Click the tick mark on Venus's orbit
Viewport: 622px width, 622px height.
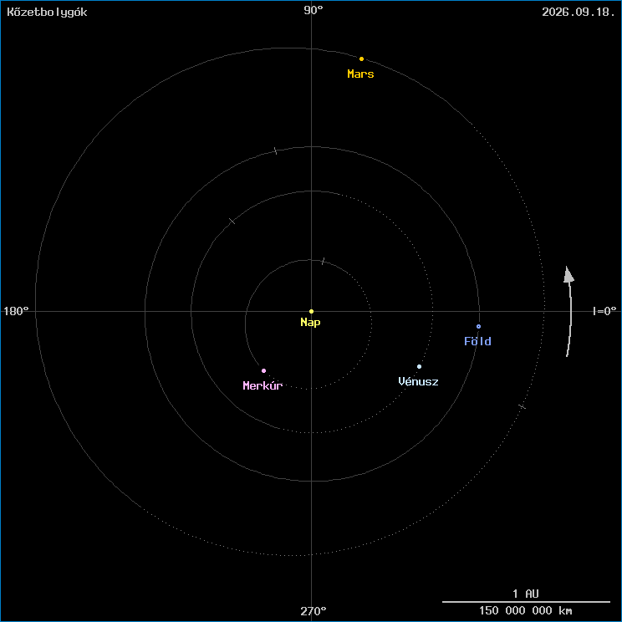232,221
